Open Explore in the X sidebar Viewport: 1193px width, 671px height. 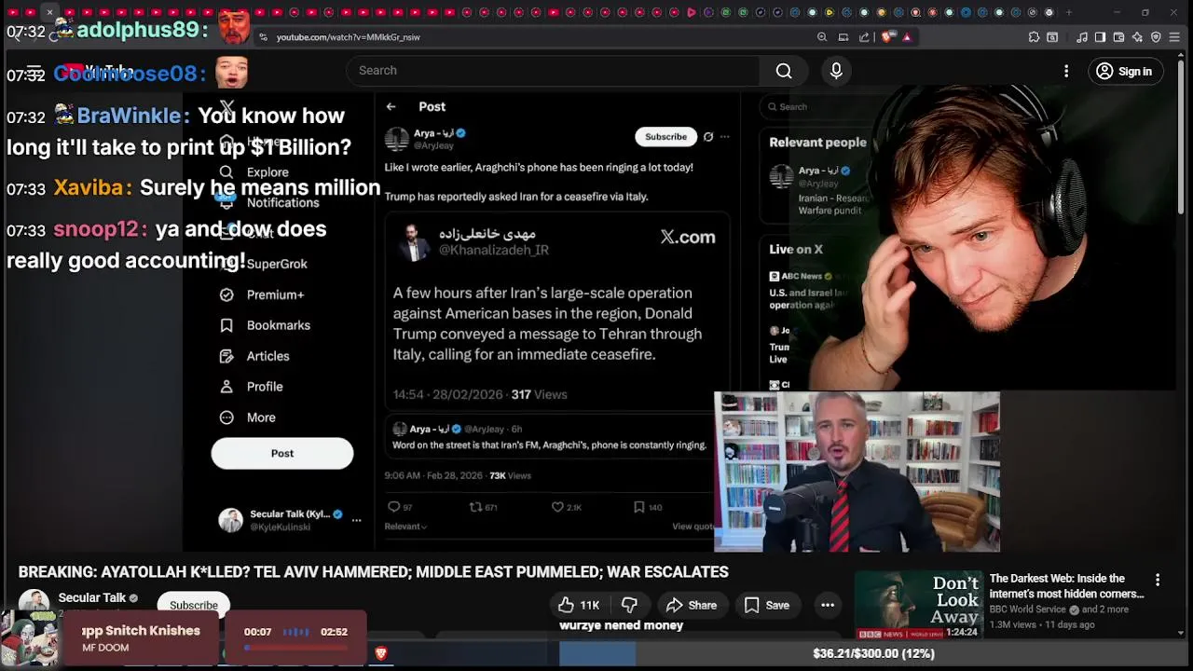254,172
